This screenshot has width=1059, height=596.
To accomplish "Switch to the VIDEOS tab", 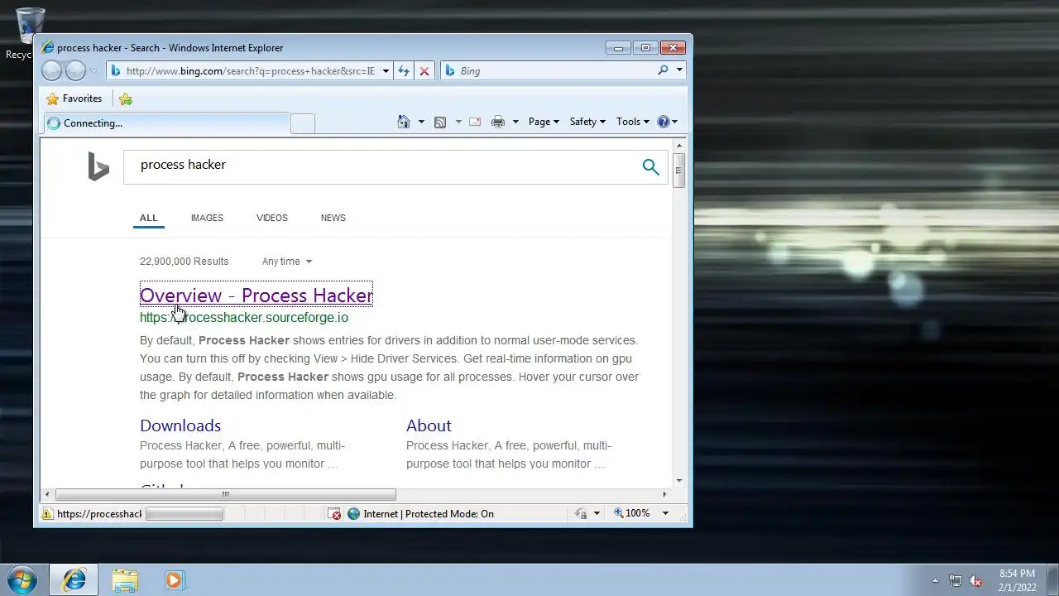I will point(272,218).
